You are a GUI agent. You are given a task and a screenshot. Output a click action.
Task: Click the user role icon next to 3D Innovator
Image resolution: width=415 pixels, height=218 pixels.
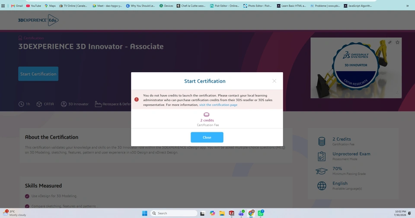[x=64, y=104]
